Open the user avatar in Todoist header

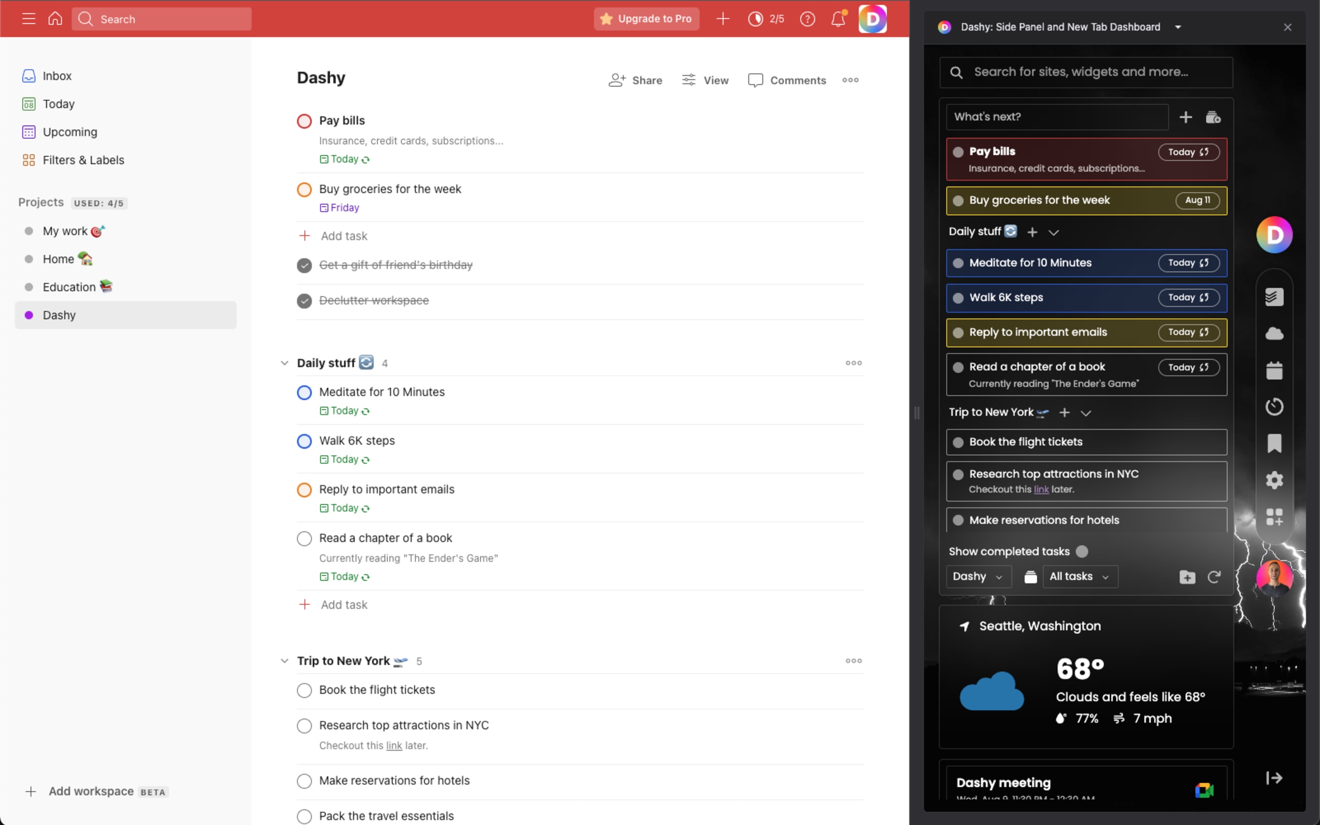873,19
